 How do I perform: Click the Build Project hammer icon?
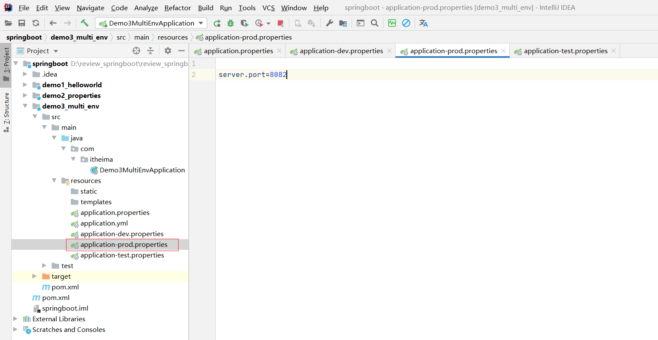[x=84, y=23]
